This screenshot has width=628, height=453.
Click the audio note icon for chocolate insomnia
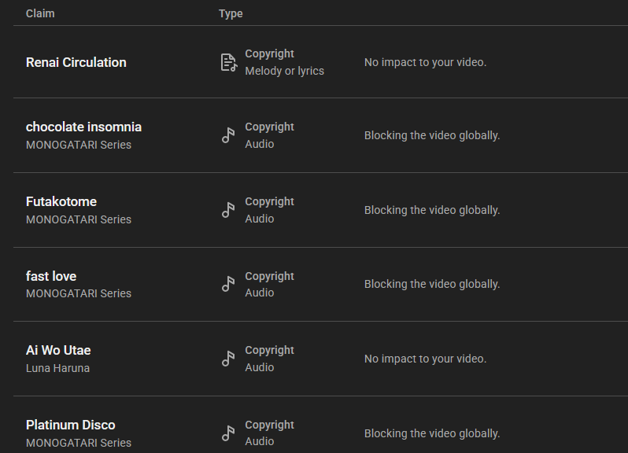228,135
